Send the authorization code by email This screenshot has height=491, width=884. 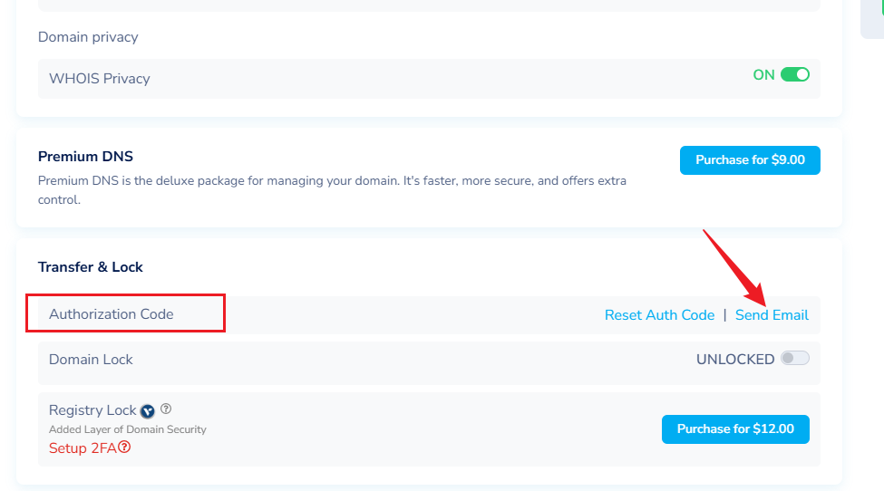(x=772, y=315)
